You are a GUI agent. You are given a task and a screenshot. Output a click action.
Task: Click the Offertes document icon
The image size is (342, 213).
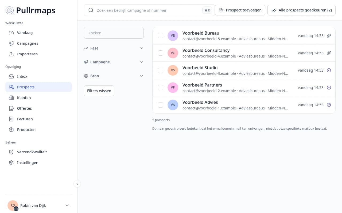click(11, 108)
